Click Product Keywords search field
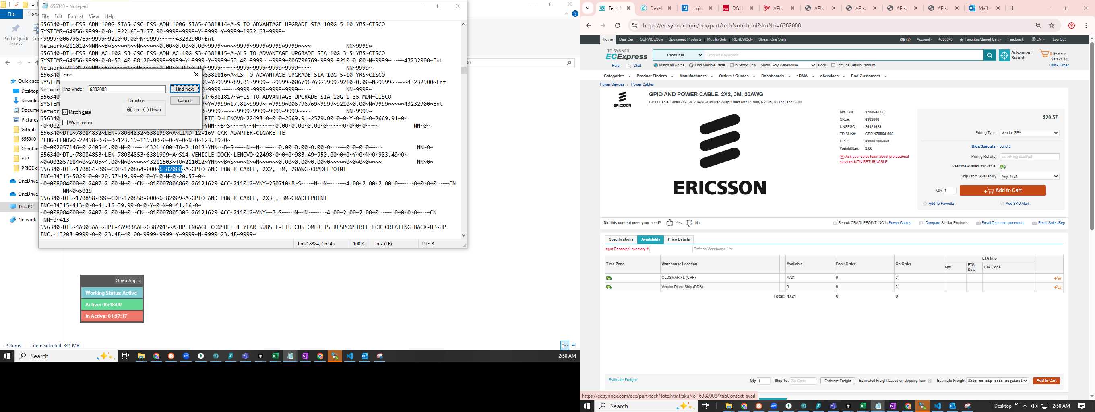The height and width of the screenshot is (412, 1095). [843, 55]
